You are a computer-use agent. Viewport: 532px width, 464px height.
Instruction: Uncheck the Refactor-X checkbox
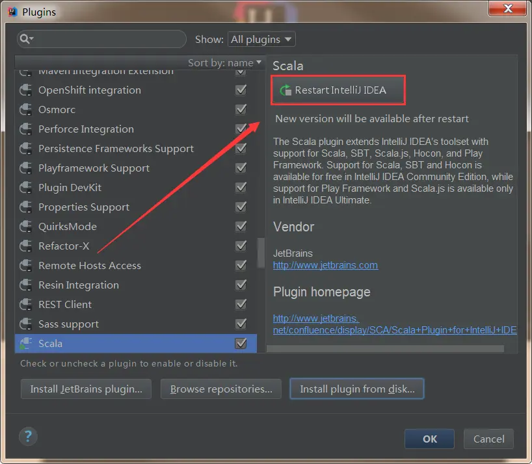(x=241, y=246)
